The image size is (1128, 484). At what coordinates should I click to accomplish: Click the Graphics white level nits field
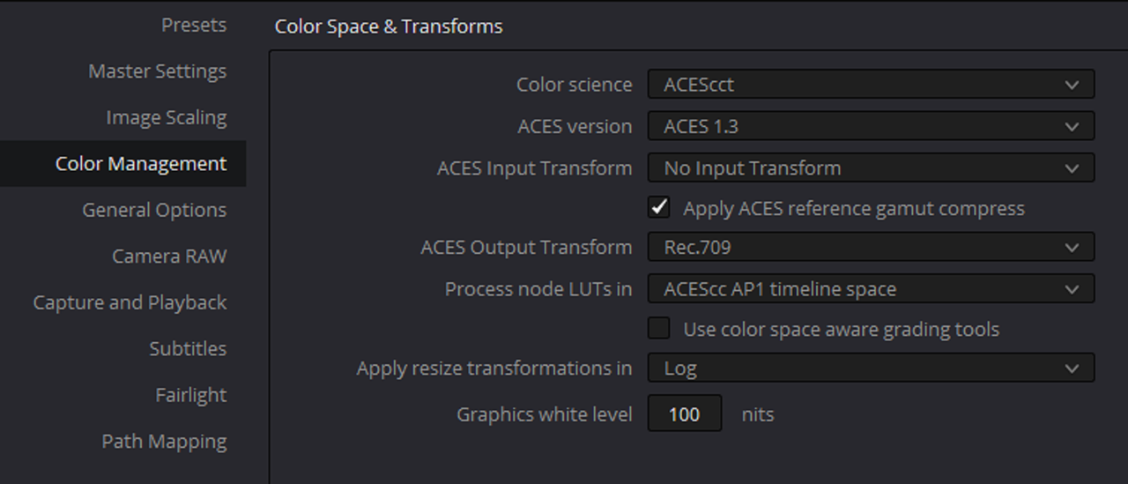pos(685,413)
